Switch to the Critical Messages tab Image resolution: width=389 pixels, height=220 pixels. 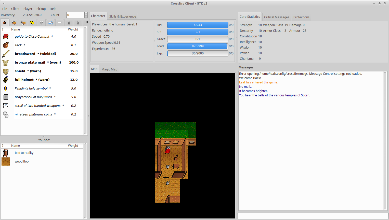(x=277, y=17)
